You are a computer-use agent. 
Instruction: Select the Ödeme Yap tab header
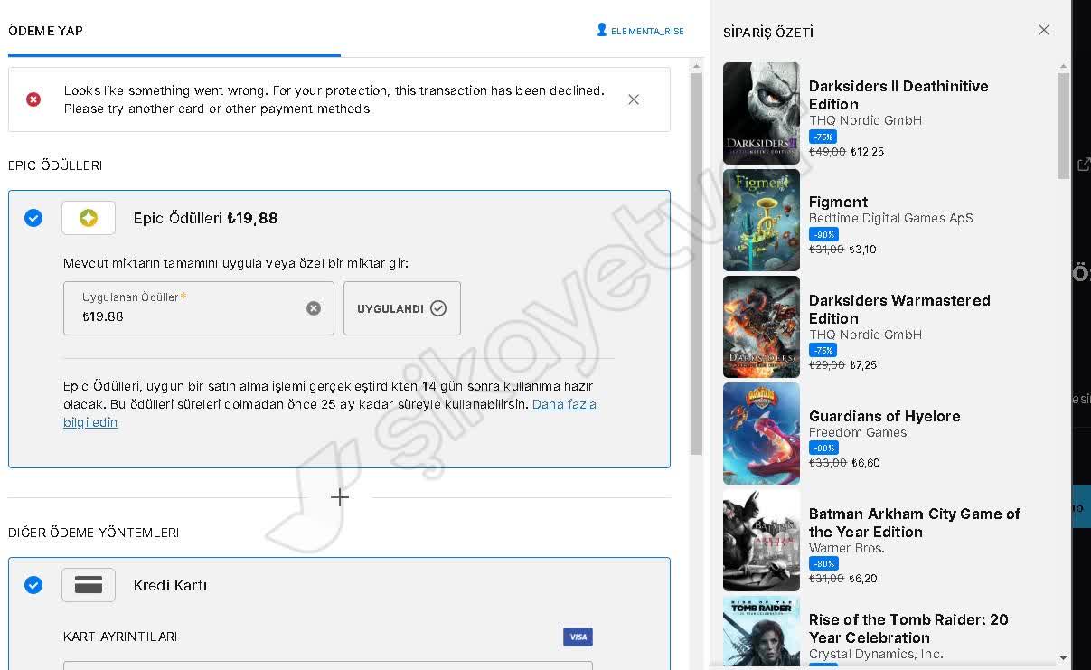coord(45,31)
